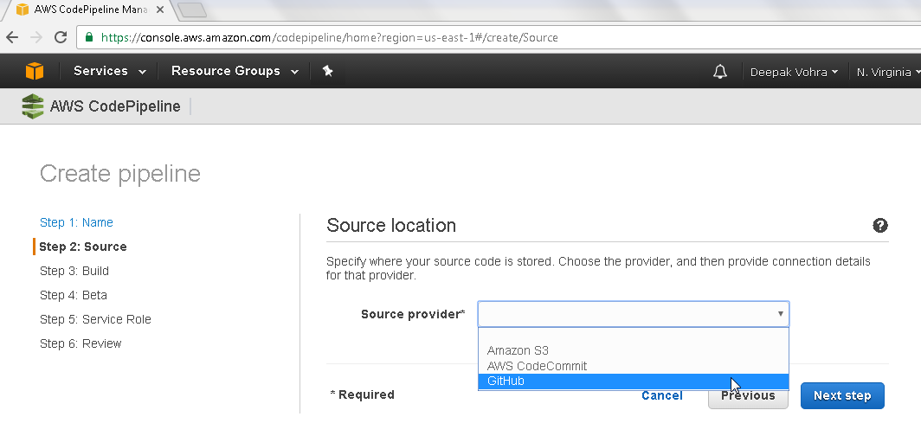Click the * Required note
The image size is (921, 436).
[363, 395]
